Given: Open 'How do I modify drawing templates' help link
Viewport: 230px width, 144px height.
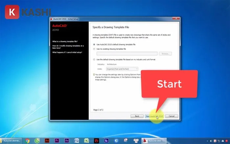Looking at the screenshot, I should 68,47.
